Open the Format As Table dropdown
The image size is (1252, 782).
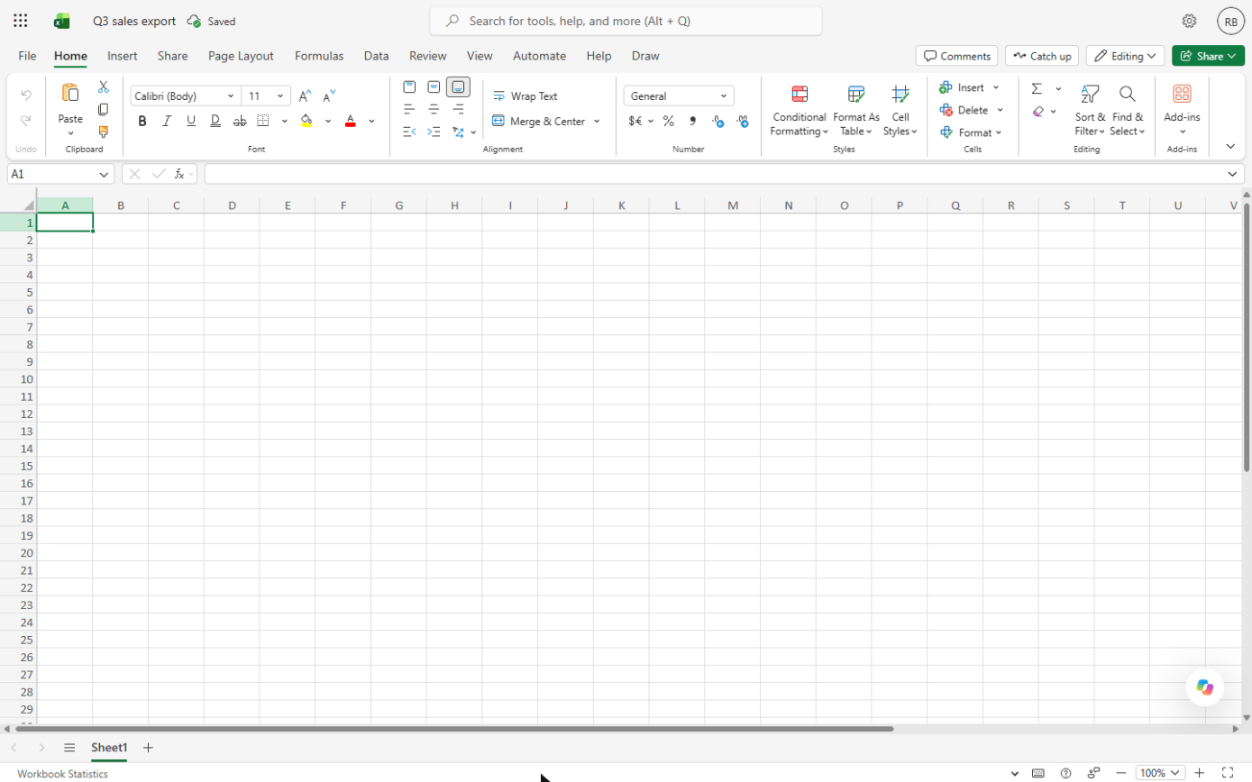click(x=856, y=111)
